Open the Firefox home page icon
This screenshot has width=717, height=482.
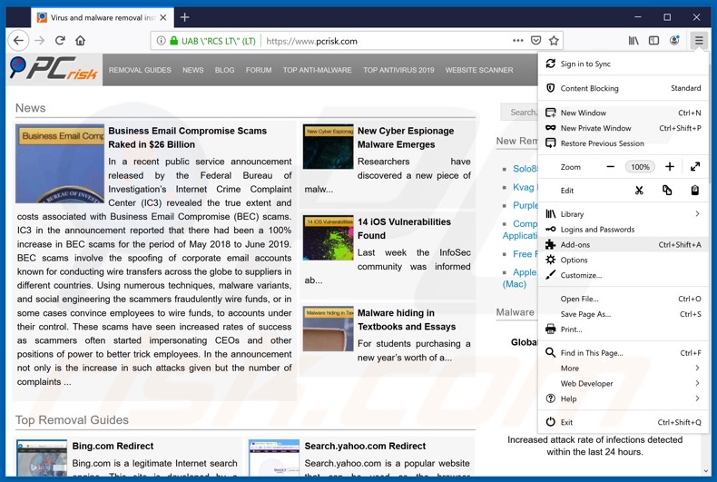(x=81, y=41)
